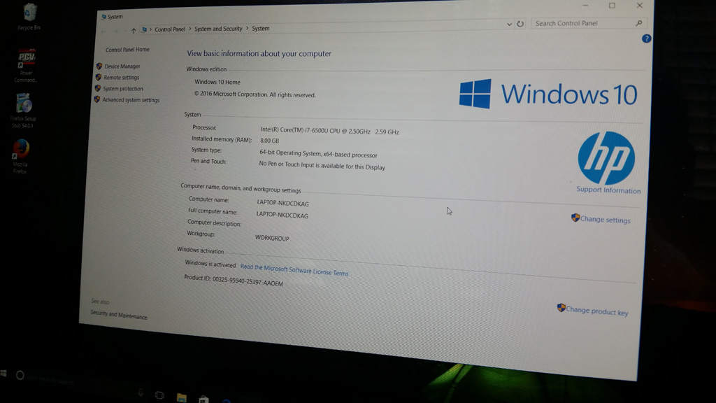The width and height of the screenshot is (716, 403).
Task: Click the 'Windows 10 Home' edition text
Action: point(217,83)
